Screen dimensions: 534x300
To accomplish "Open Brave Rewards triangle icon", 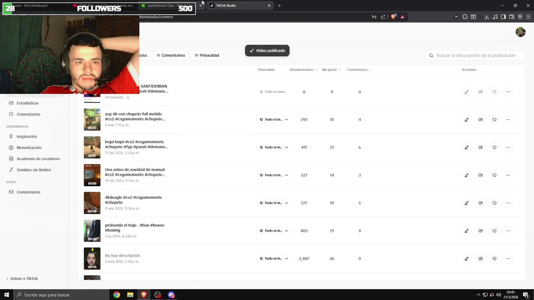I will [402, 17].
